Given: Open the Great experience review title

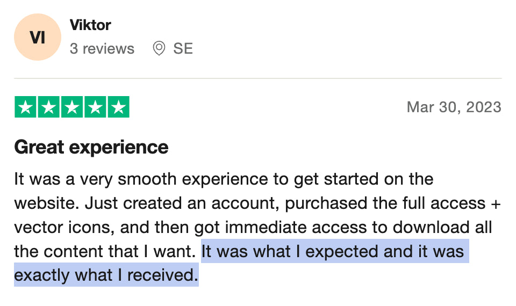Looking at the screenshot, I should coord(91,147).
